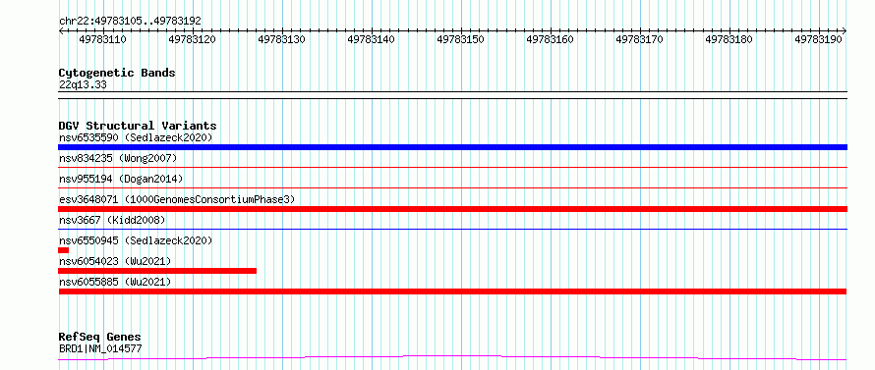This screenshot has height=370, width=875.
Task: Click the thick blue nsv6535590 variant bar
Action: [452, 147]
